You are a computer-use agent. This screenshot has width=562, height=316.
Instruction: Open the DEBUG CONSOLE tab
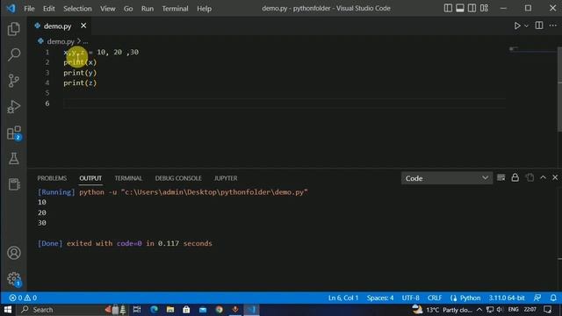pyautogui.click(x=178, y=178)
